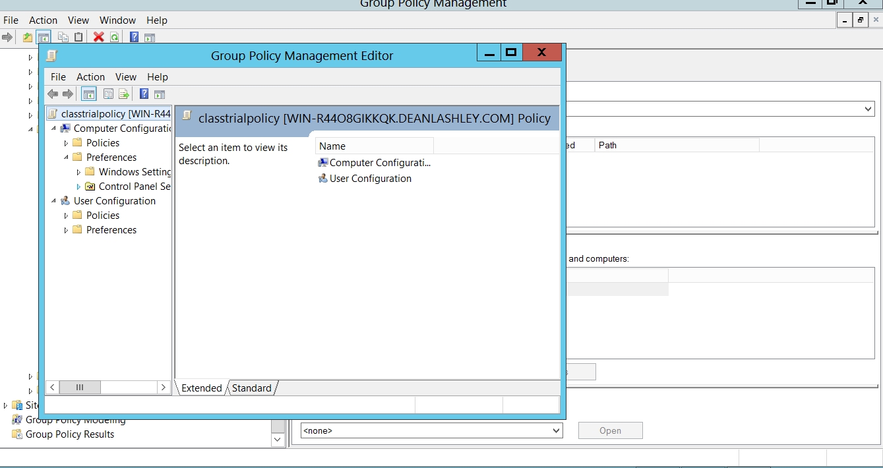883x468 pixels.
Task: Select Control Panel Settings in the tree
Action: click(x=135, y=186)
